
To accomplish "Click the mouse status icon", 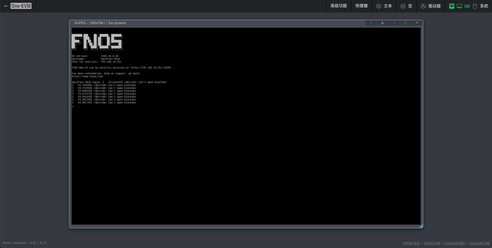I will (x=475, y=6).
